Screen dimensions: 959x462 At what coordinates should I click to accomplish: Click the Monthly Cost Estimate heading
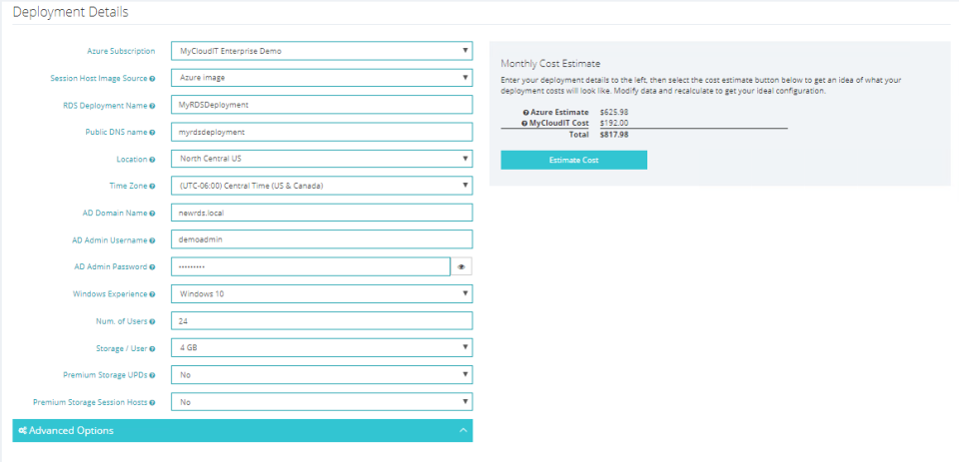click(x=550, y=64)
